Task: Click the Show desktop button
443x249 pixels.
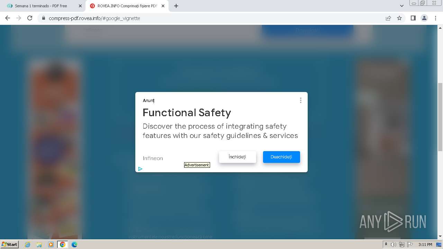Action: (439, 245)
